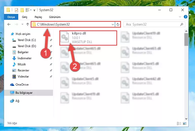This screenshot has height=131, width=195.
Task: Open Müzik folder in sidebar
Action: tap(22, 64)
